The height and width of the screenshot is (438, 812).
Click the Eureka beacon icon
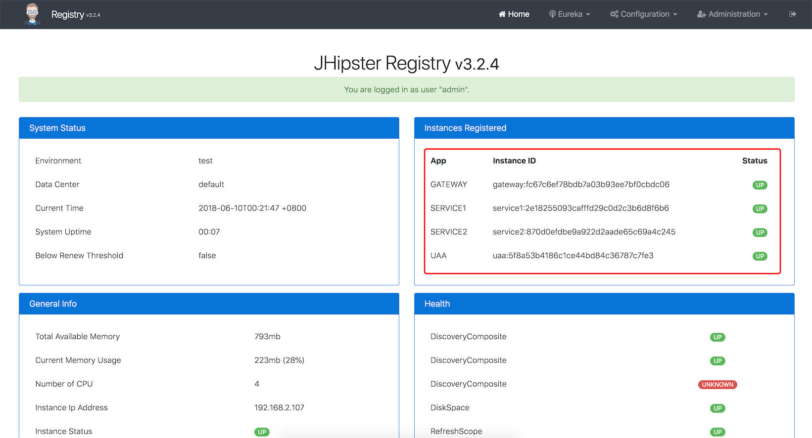click(x=553, y=14)
